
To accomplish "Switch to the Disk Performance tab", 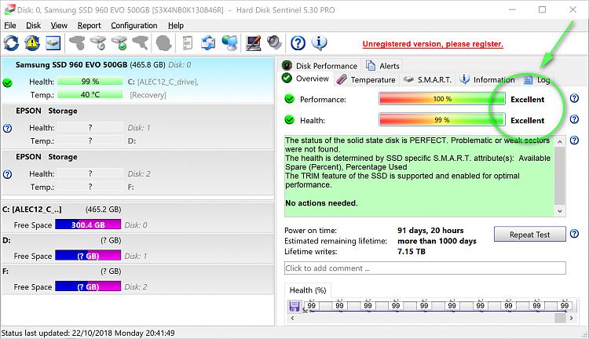I will point(320,66).
